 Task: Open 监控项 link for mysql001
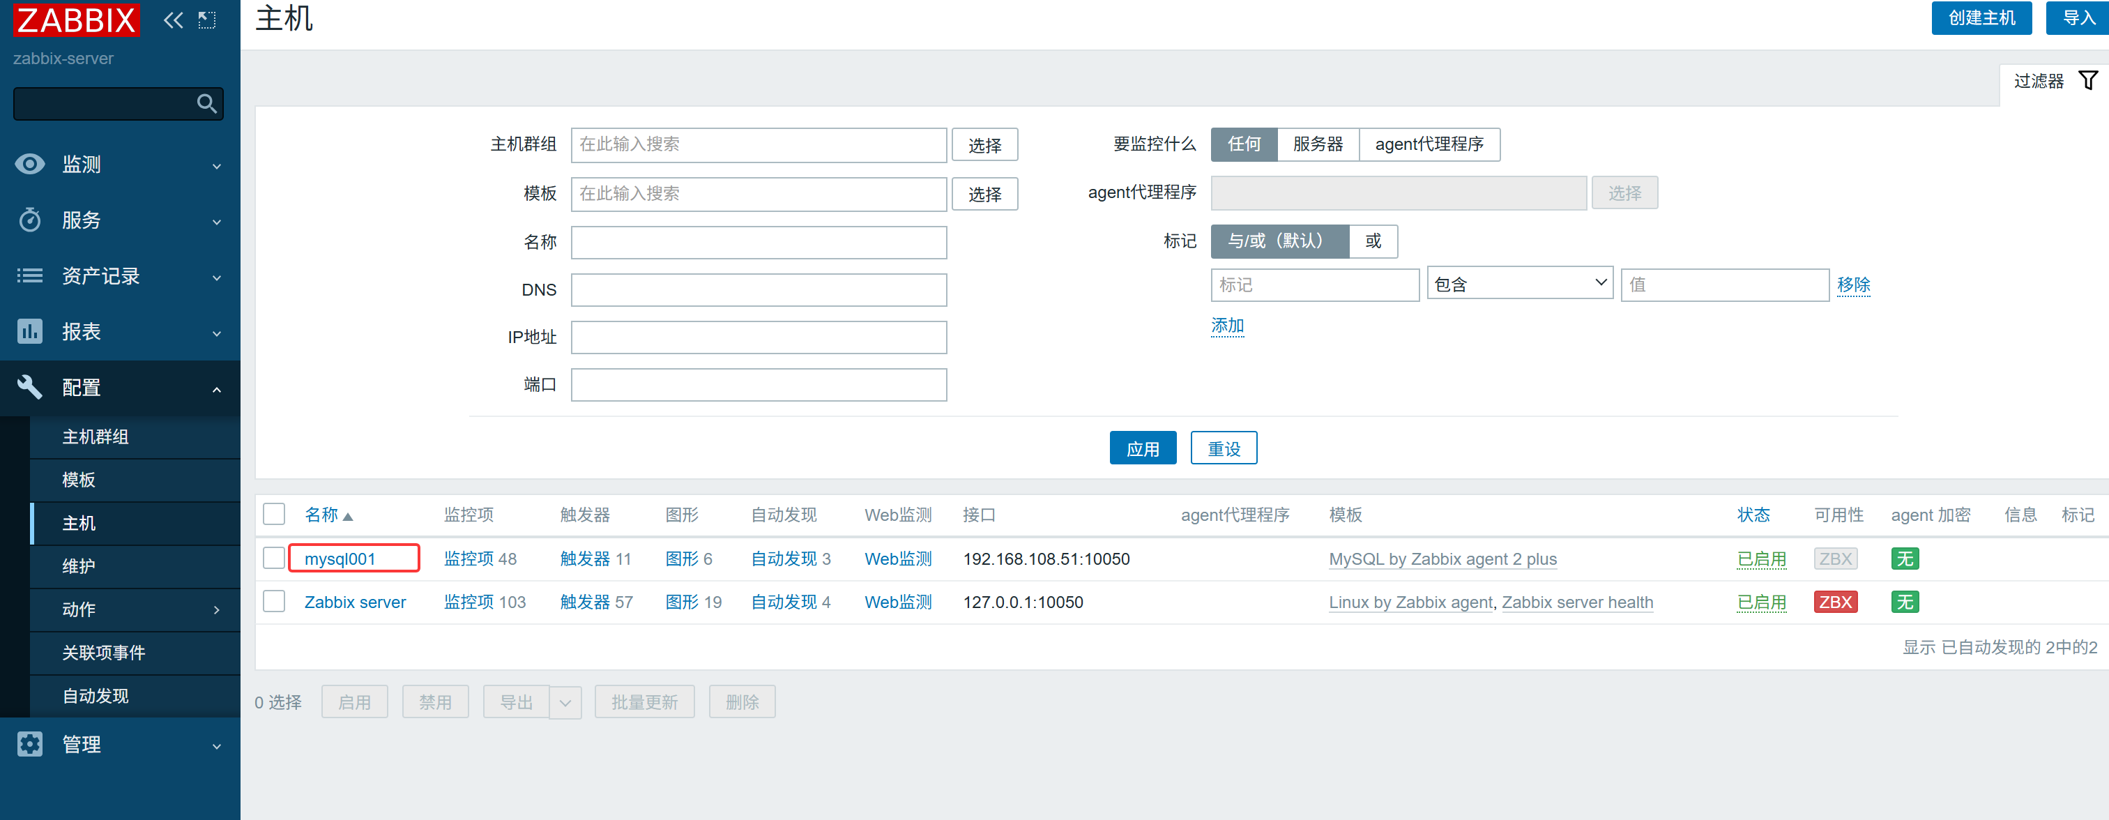469,559
